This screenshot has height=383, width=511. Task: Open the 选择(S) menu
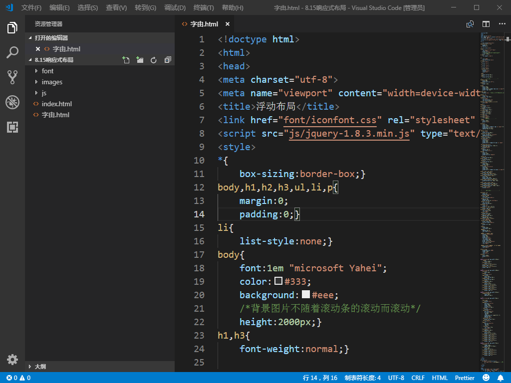[88, 7]
